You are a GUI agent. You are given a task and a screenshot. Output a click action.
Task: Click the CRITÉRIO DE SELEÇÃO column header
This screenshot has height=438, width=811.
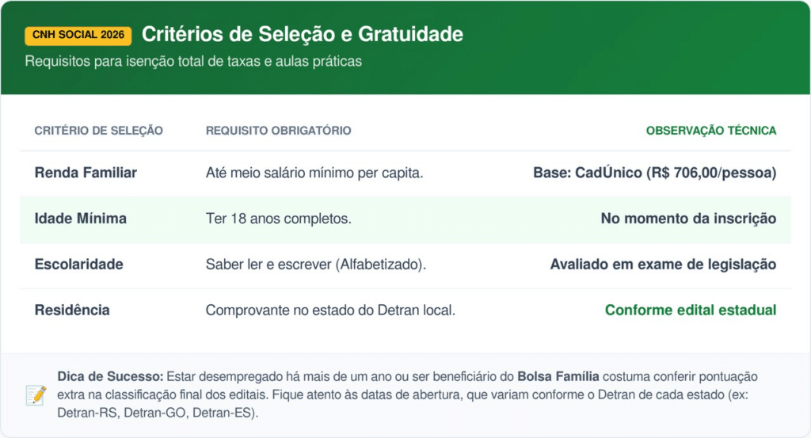click(99, 131)
